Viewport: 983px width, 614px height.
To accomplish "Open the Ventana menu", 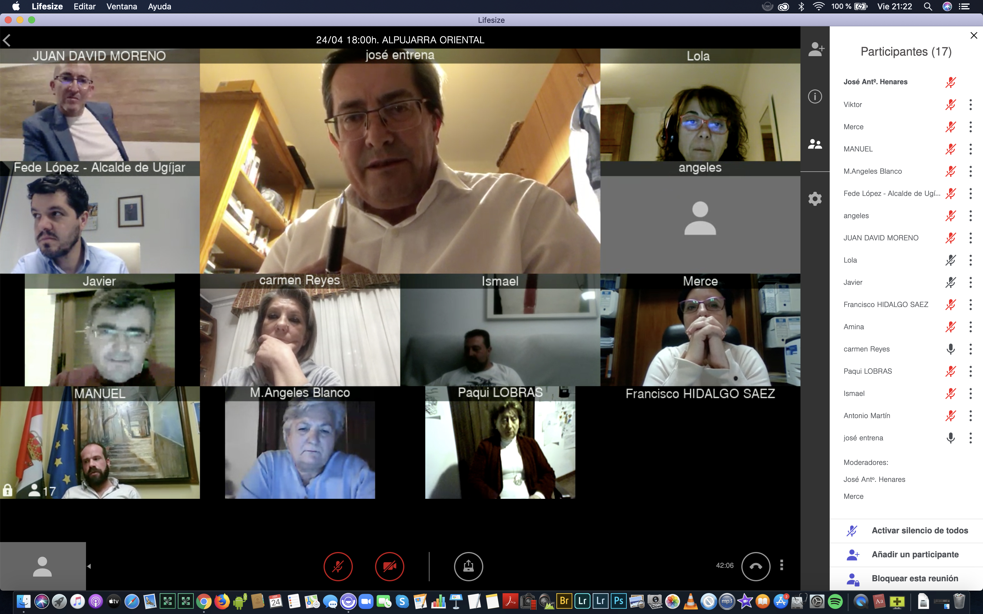I will (121, 6).
